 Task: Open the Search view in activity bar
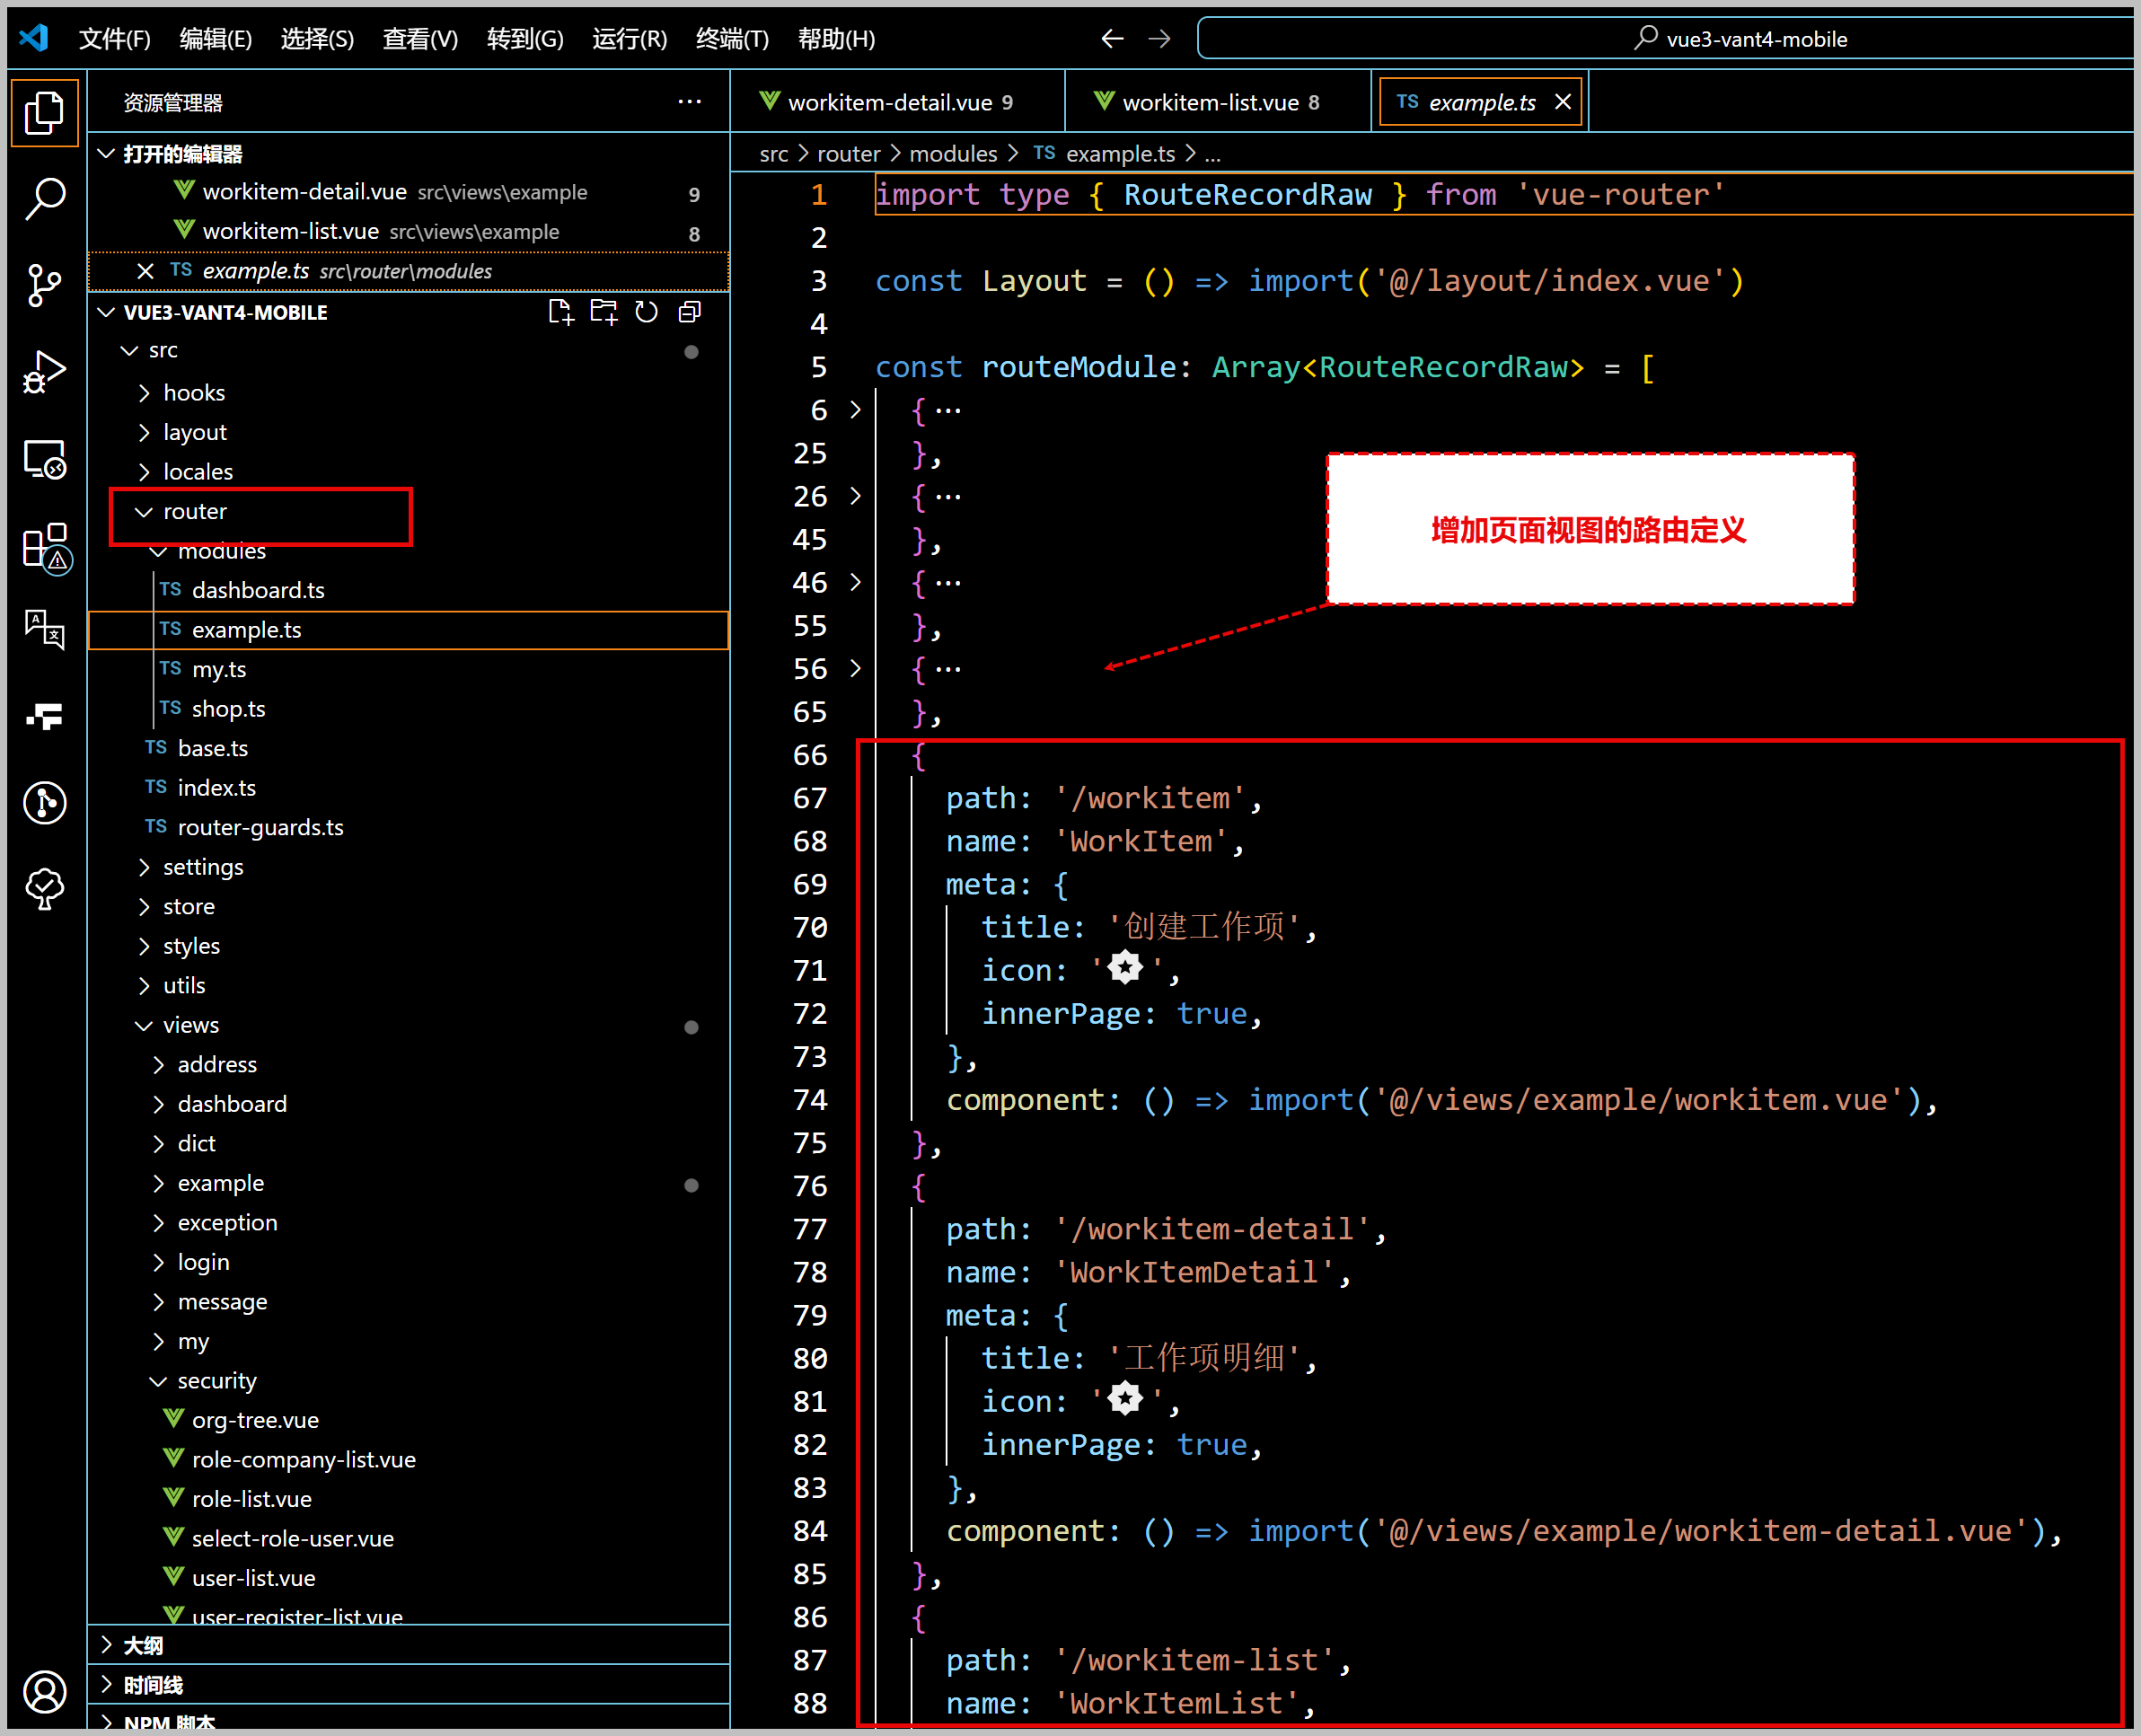coord(45,198)
